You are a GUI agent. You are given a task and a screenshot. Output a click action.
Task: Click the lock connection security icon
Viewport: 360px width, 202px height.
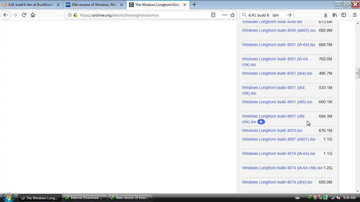coord(75,15)
